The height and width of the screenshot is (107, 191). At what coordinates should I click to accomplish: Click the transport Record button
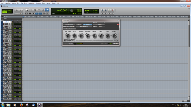tap(113, 10)
